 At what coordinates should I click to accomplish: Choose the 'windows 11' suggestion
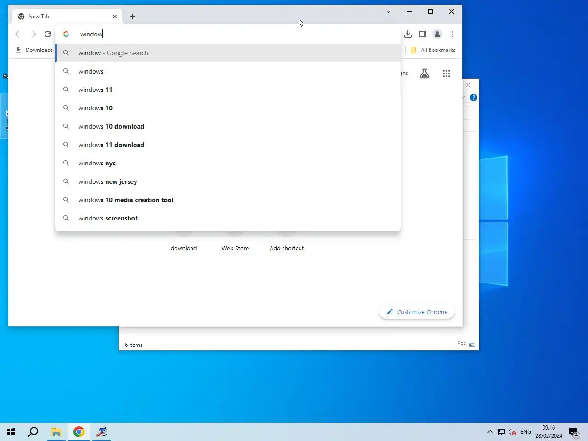point(228,90)
